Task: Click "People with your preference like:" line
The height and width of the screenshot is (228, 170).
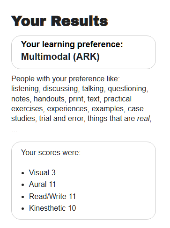Action: pyautogui.click(x=66, y=79)
